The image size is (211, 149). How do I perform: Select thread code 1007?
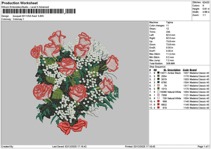pos(186,73)
